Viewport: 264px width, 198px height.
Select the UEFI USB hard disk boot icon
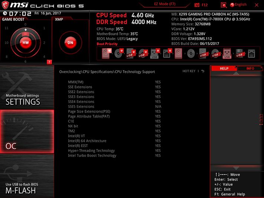coord(131,53)
